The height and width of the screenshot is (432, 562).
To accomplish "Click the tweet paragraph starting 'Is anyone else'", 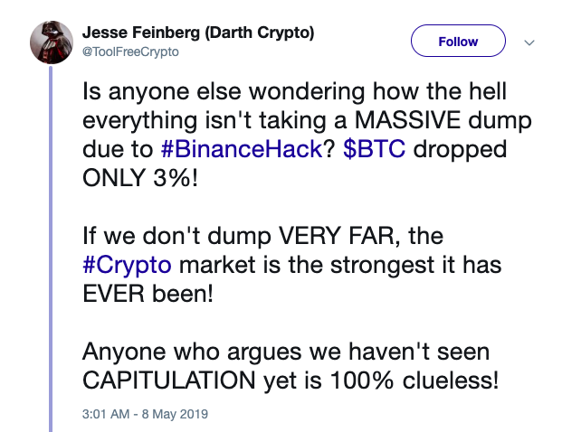I will tap(307, 135).
